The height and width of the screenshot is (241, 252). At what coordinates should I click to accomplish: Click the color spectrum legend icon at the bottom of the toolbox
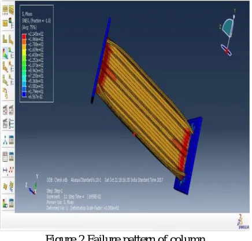pyautogui.click(x=5, y=203)
